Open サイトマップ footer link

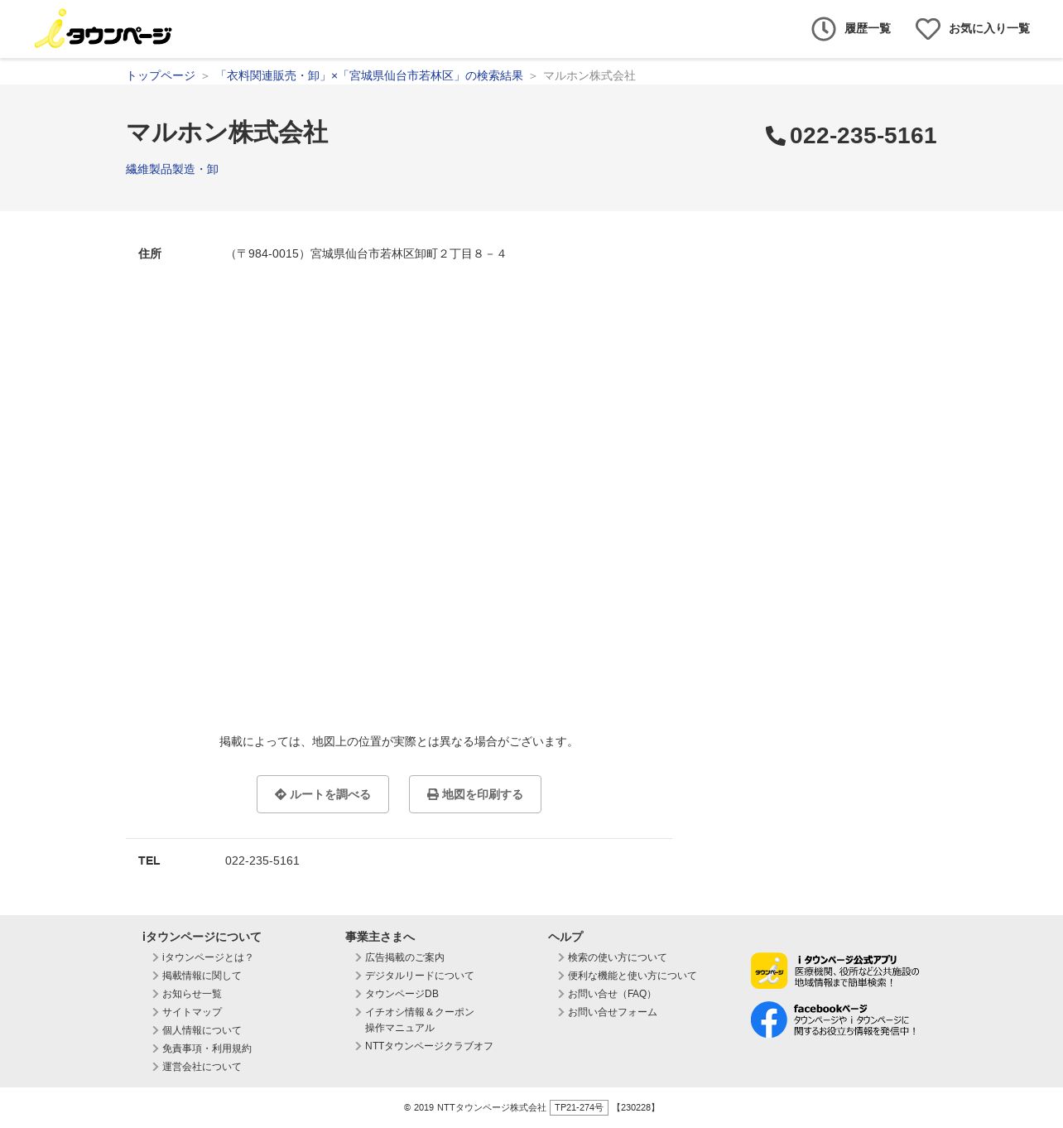pyautogui.click(x=192, y=1012)
